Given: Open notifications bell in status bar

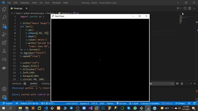Looking at the screenshot, I should tap(194, 104).
